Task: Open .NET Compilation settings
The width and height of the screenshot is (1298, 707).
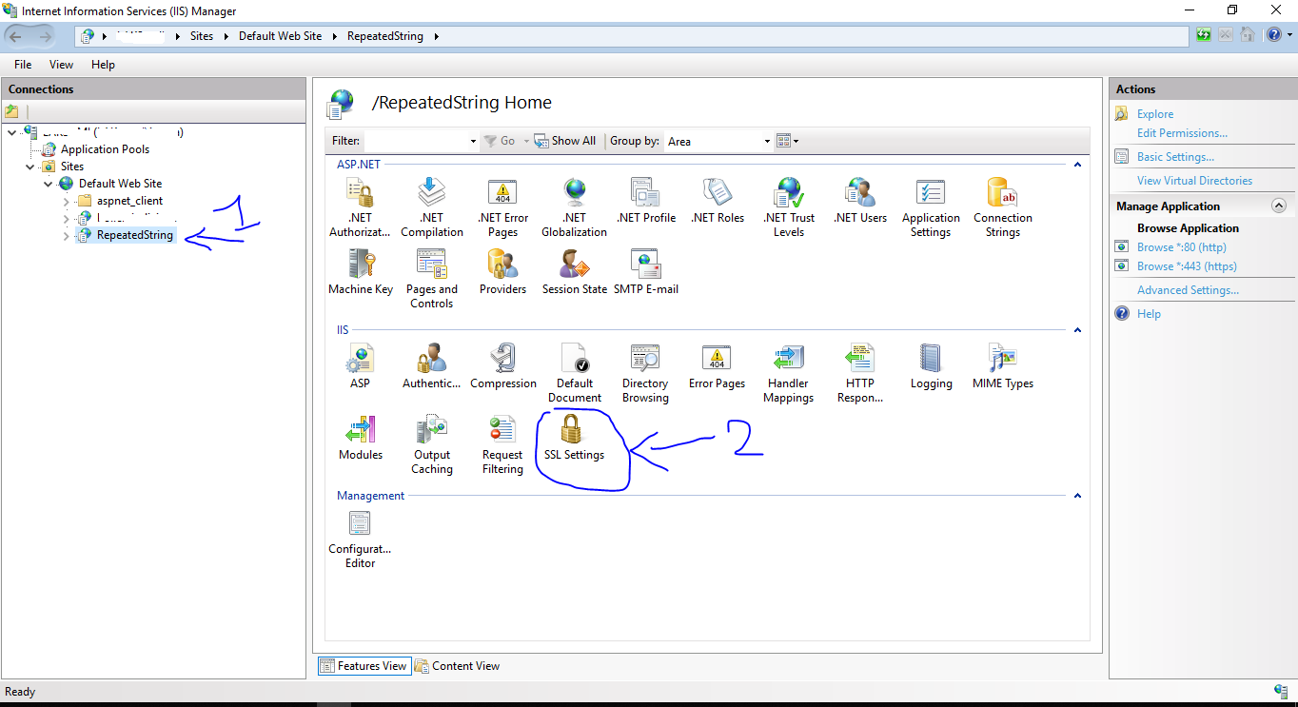Action: pos(432,207)
